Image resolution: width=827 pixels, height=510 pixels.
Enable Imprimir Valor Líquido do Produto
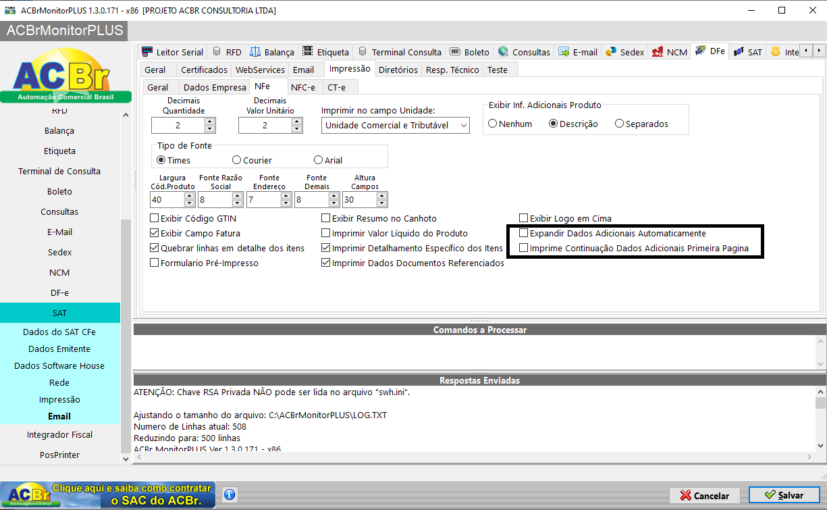[x=326, y=233]
